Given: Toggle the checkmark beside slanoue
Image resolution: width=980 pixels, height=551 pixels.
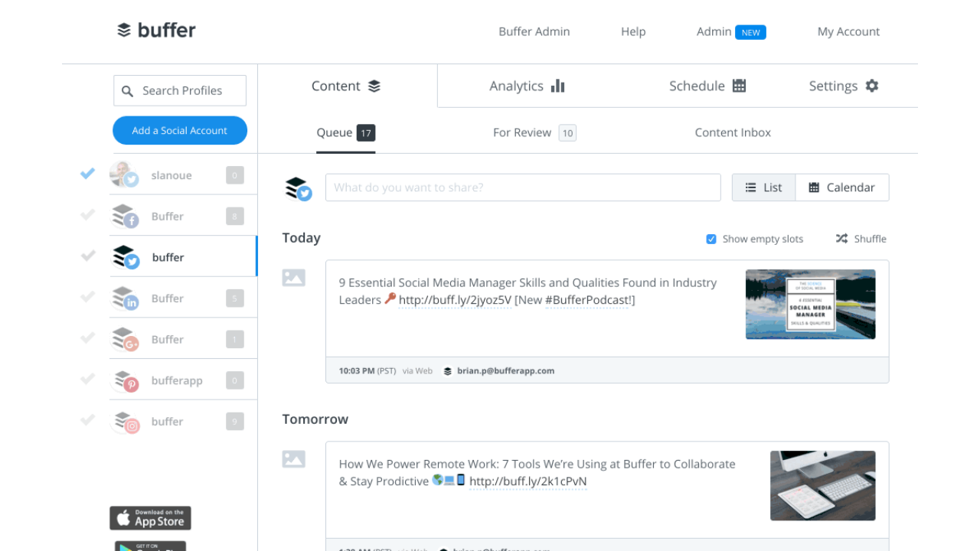Looking at the screenshot, I should 88,174.
